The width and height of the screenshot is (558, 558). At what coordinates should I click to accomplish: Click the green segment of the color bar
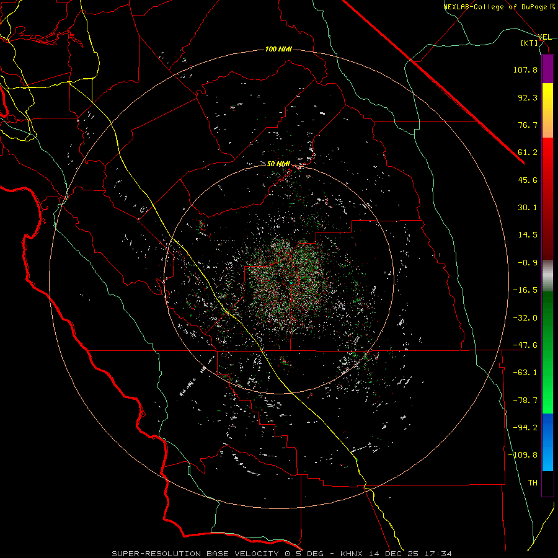547,352
